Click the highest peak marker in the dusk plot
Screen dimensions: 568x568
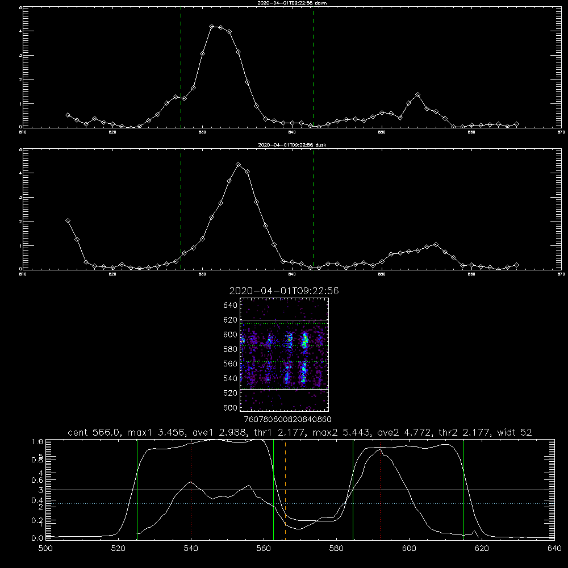(x=238, y=165)
